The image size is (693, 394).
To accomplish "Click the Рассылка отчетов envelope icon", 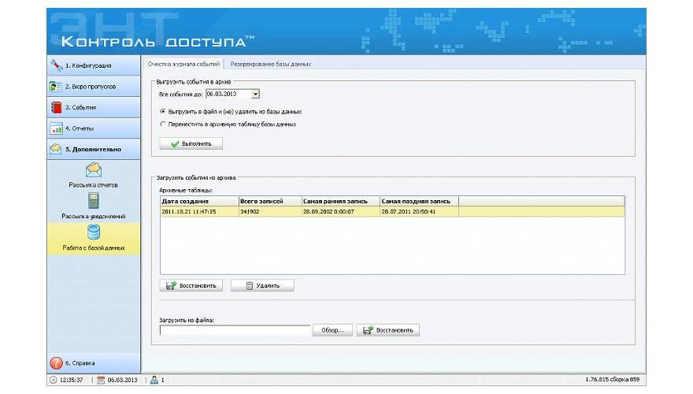I will point(93,169).
